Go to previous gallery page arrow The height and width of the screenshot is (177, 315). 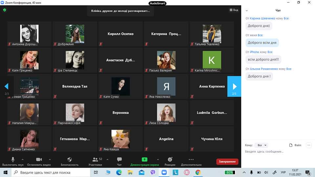coord(7,87)
